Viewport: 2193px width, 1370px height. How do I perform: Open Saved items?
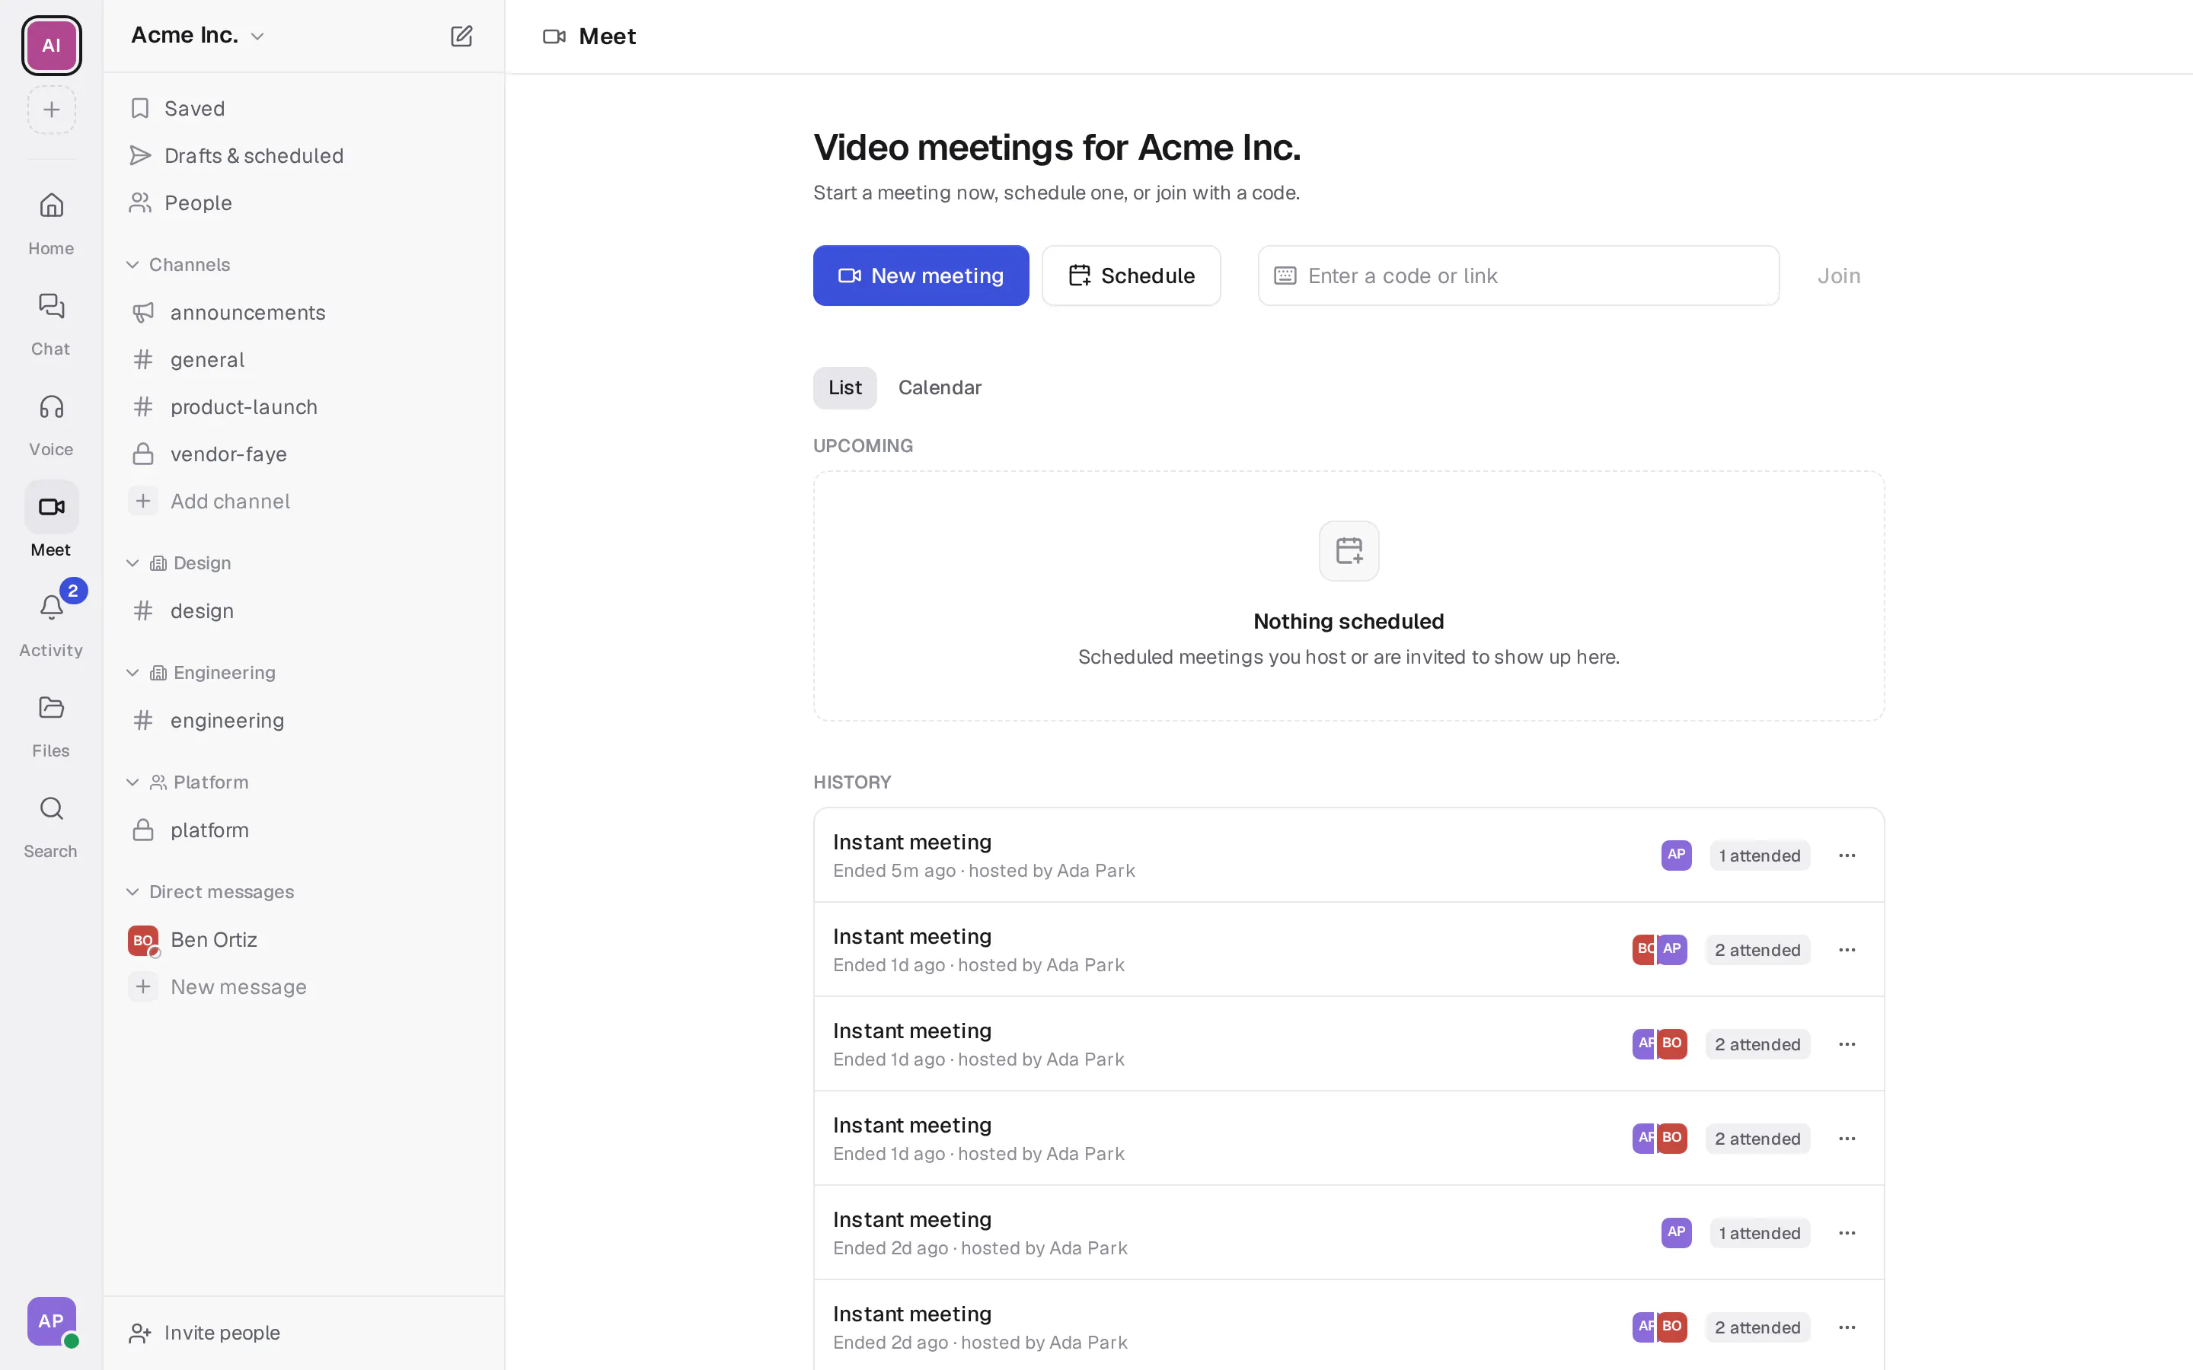[x=304, y=108]
